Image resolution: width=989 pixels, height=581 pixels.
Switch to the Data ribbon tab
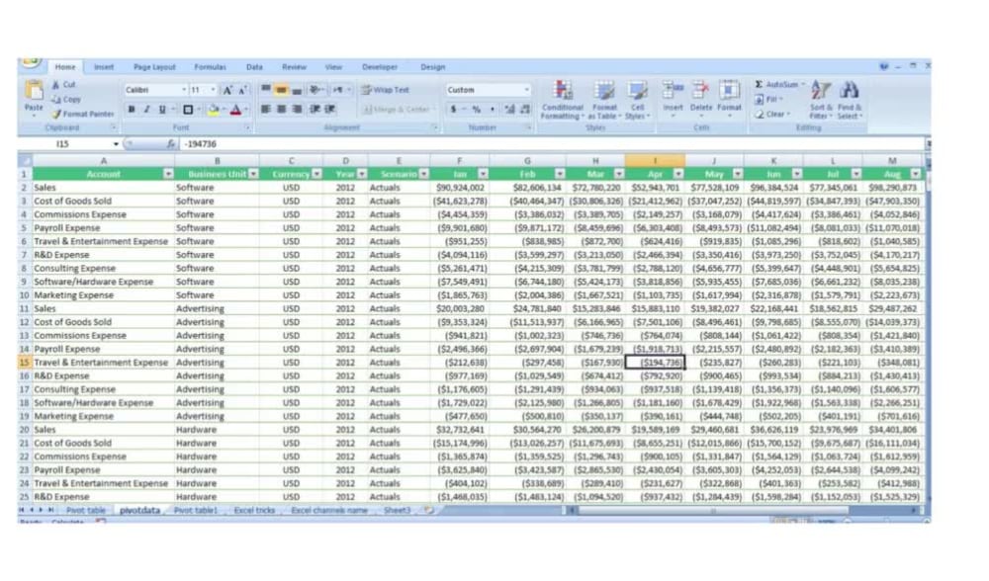(254, 67)
